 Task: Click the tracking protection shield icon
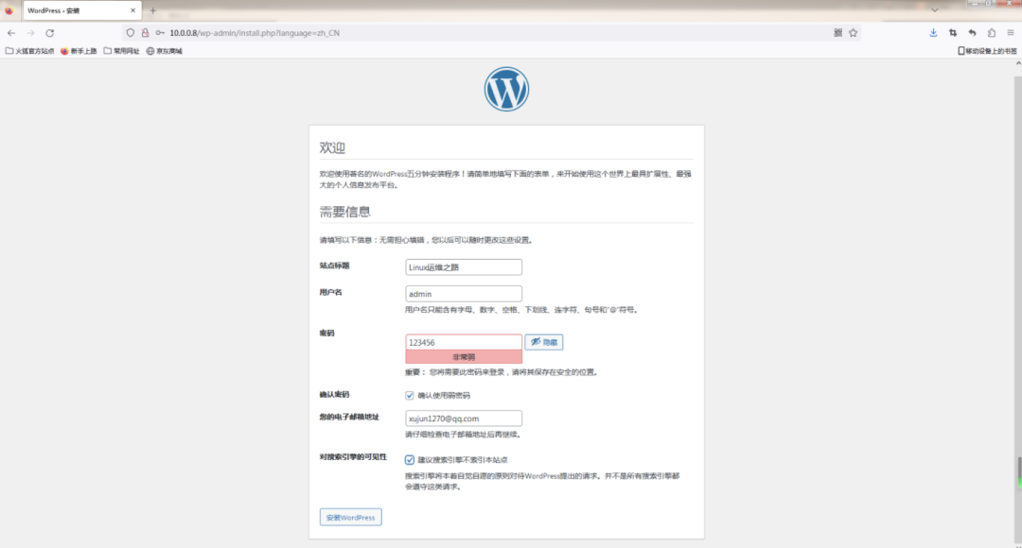point(131,32)
